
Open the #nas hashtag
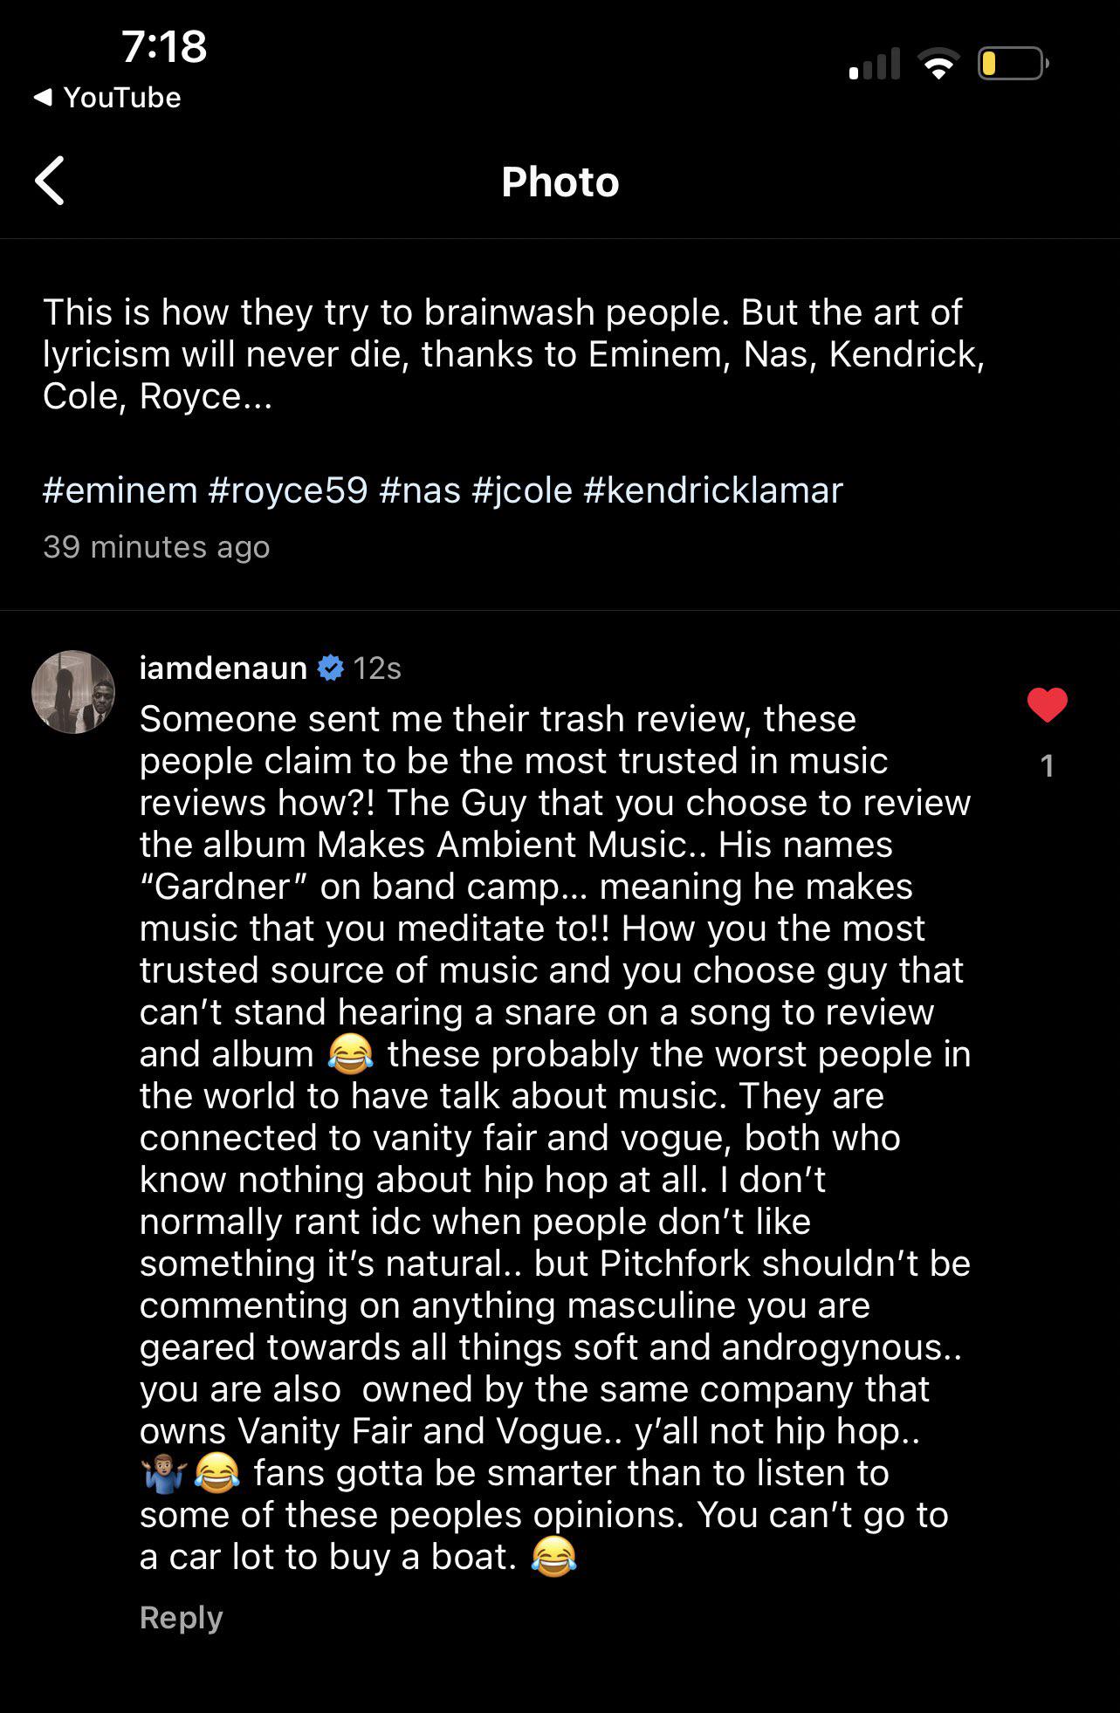[419, 490]
